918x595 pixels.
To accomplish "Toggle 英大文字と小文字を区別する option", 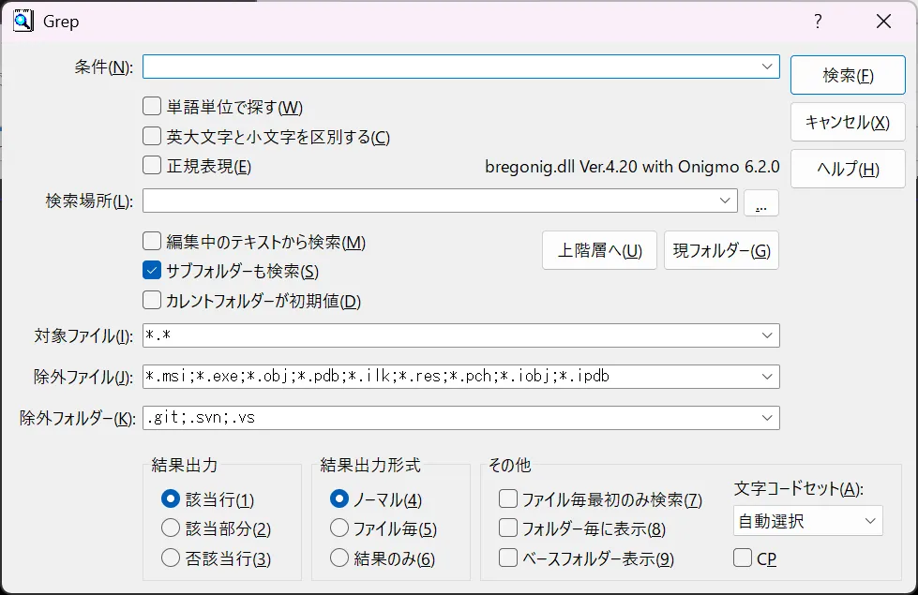I will 152,137.
